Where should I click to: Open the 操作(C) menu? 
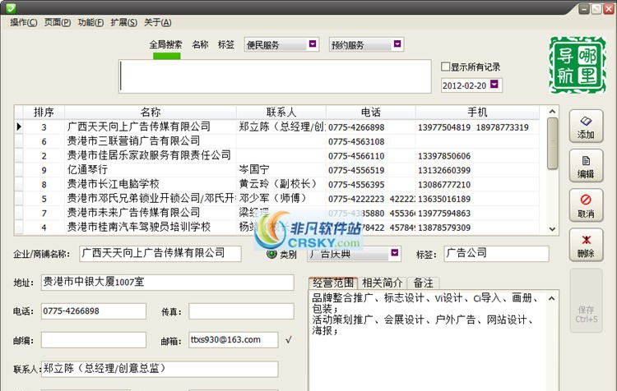24,22
